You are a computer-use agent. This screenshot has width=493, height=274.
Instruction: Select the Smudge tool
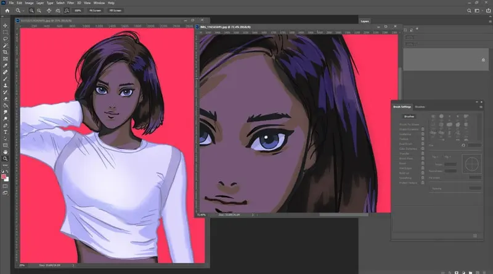[5, 112]
